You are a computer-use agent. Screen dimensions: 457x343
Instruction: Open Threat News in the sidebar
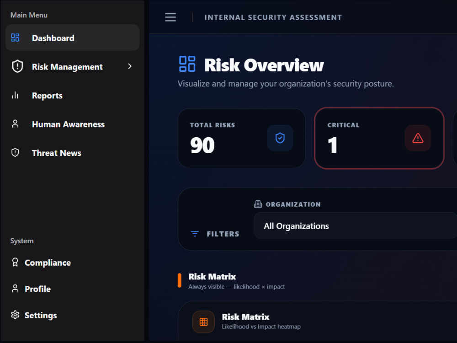coord(72,153)
